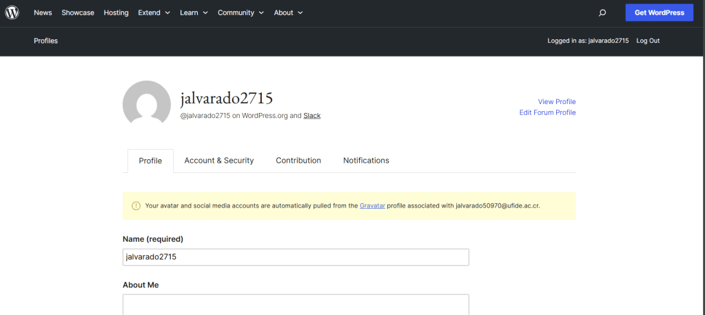Follow the Gravatar link in the notice

(x=372, y=205)
